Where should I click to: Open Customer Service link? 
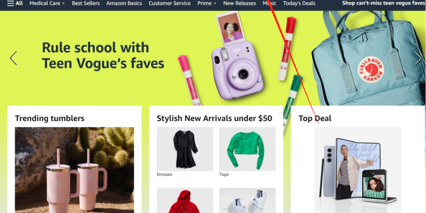coord(170,3)
